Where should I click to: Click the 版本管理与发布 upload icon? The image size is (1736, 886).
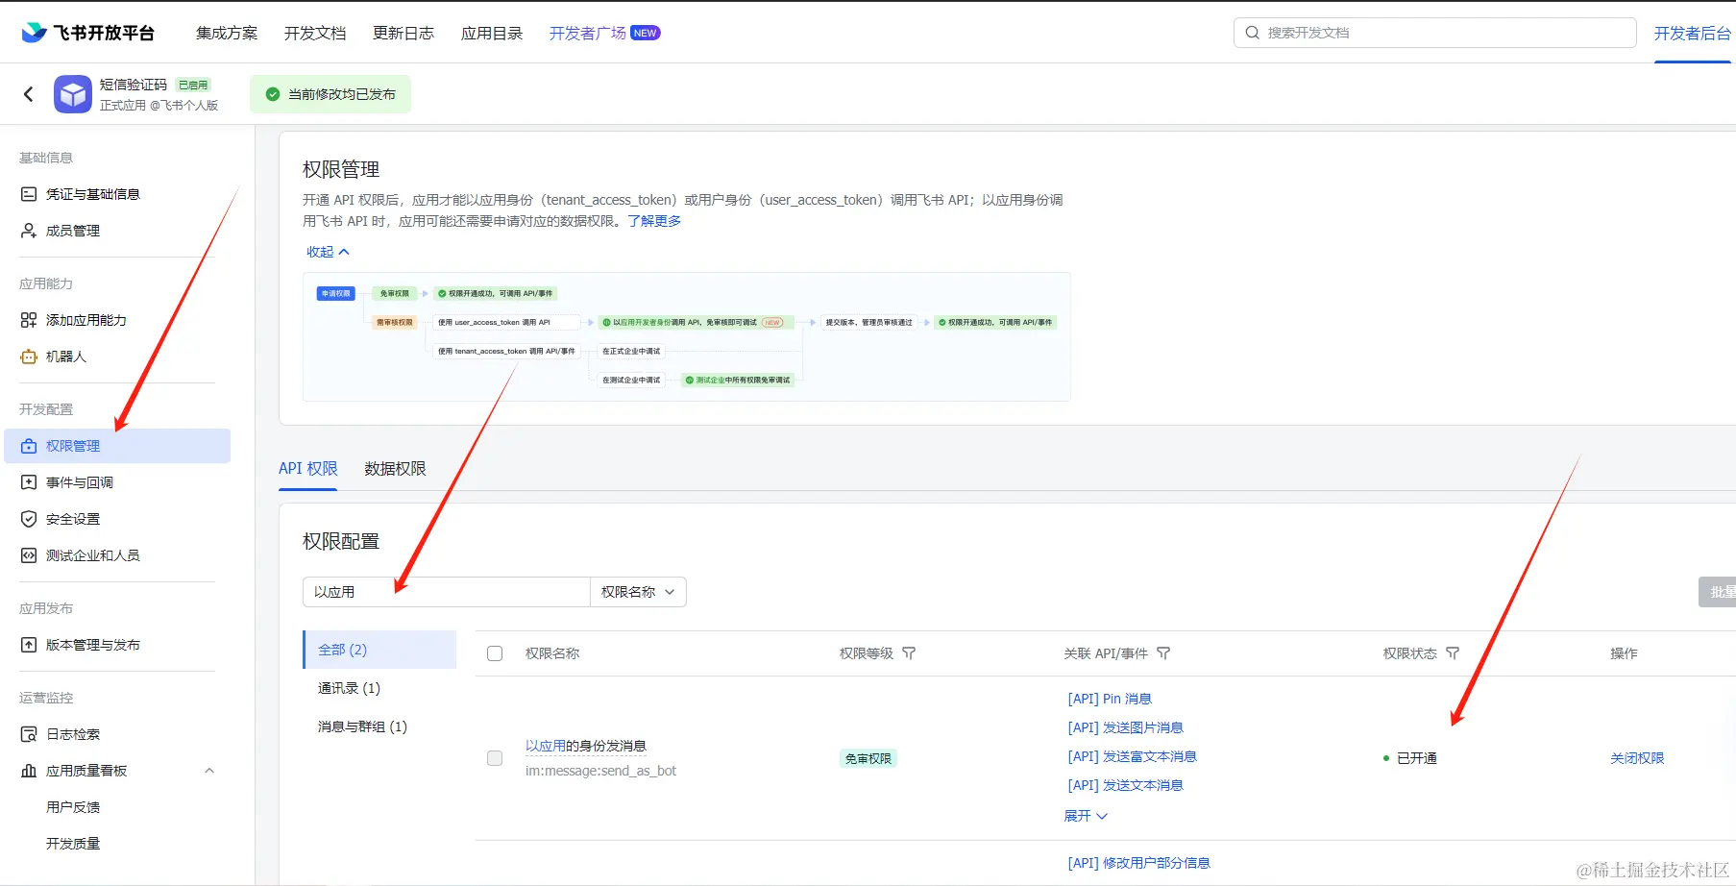coord(29,645)
